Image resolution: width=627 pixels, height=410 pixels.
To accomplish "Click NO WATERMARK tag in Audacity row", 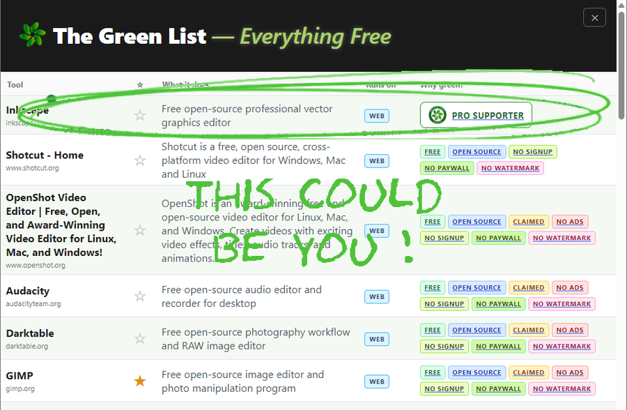I will click(562, 304).
